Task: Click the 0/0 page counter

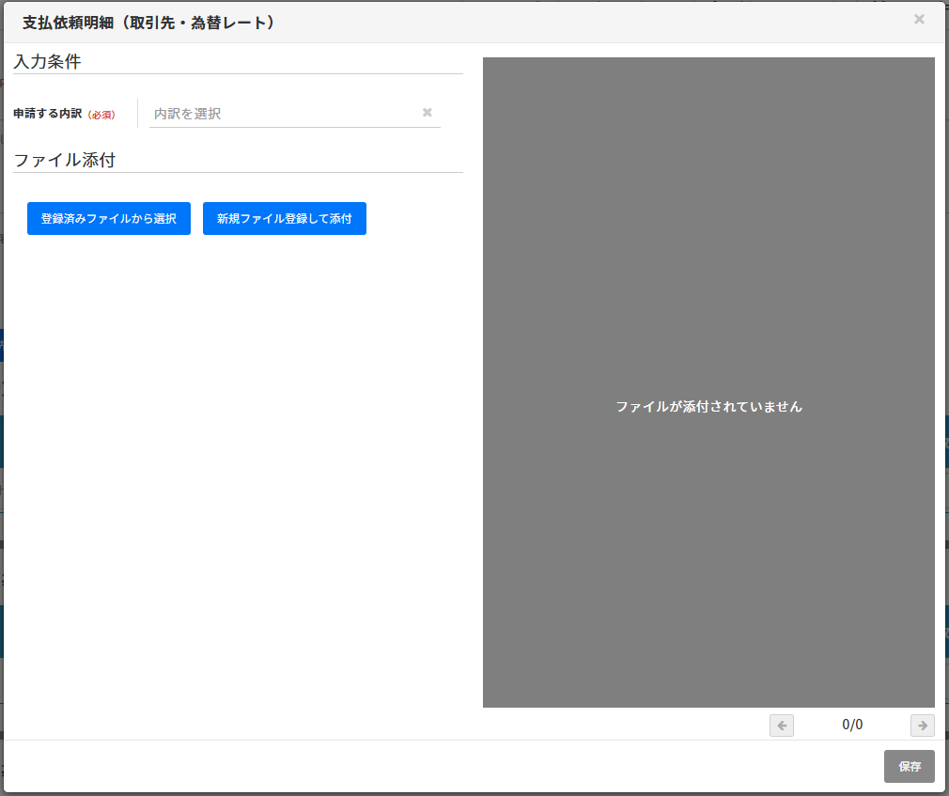Action: click(x=852, y=725)
